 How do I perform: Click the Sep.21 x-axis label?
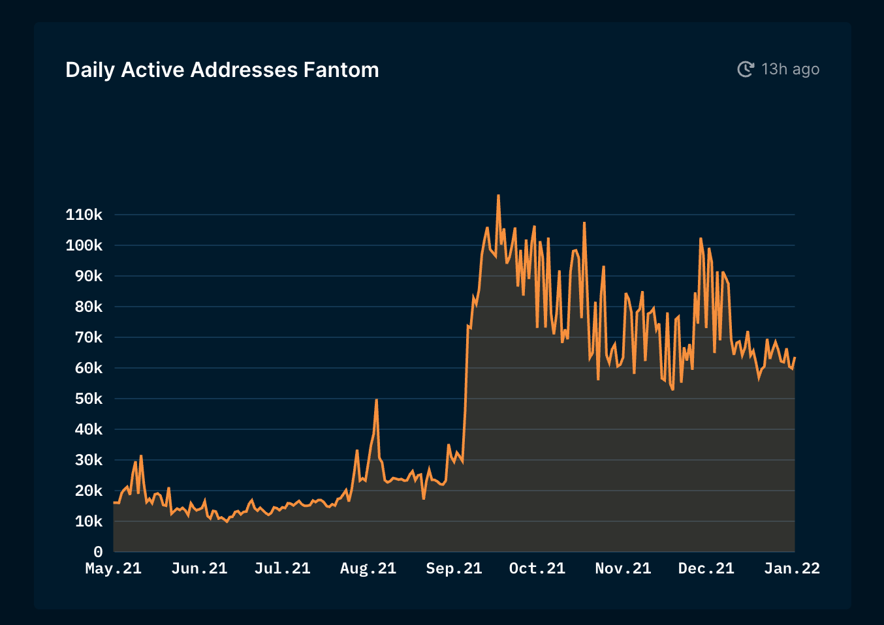point(454,569)
